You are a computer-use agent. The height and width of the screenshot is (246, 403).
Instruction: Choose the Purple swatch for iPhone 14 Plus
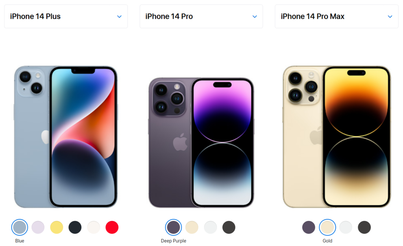pos(38,227)
